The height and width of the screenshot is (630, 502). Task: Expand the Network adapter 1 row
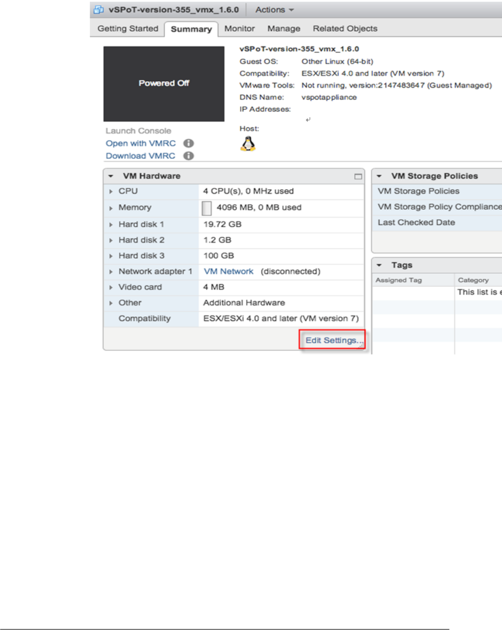tap(111, 272)
